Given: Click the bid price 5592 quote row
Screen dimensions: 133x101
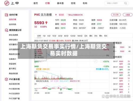Looking at the screenshot, I should (122, 51).
